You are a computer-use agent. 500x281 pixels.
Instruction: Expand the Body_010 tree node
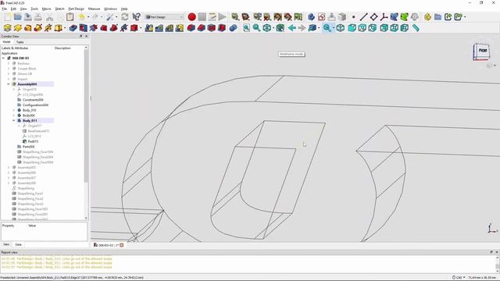[14, 110]
